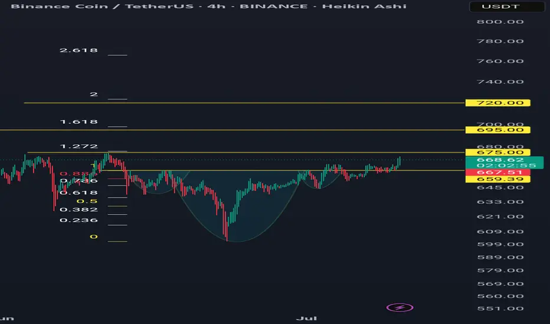Open the USDT currency selector
Viewport: 550px width, 324px height.
coord(507,6)
